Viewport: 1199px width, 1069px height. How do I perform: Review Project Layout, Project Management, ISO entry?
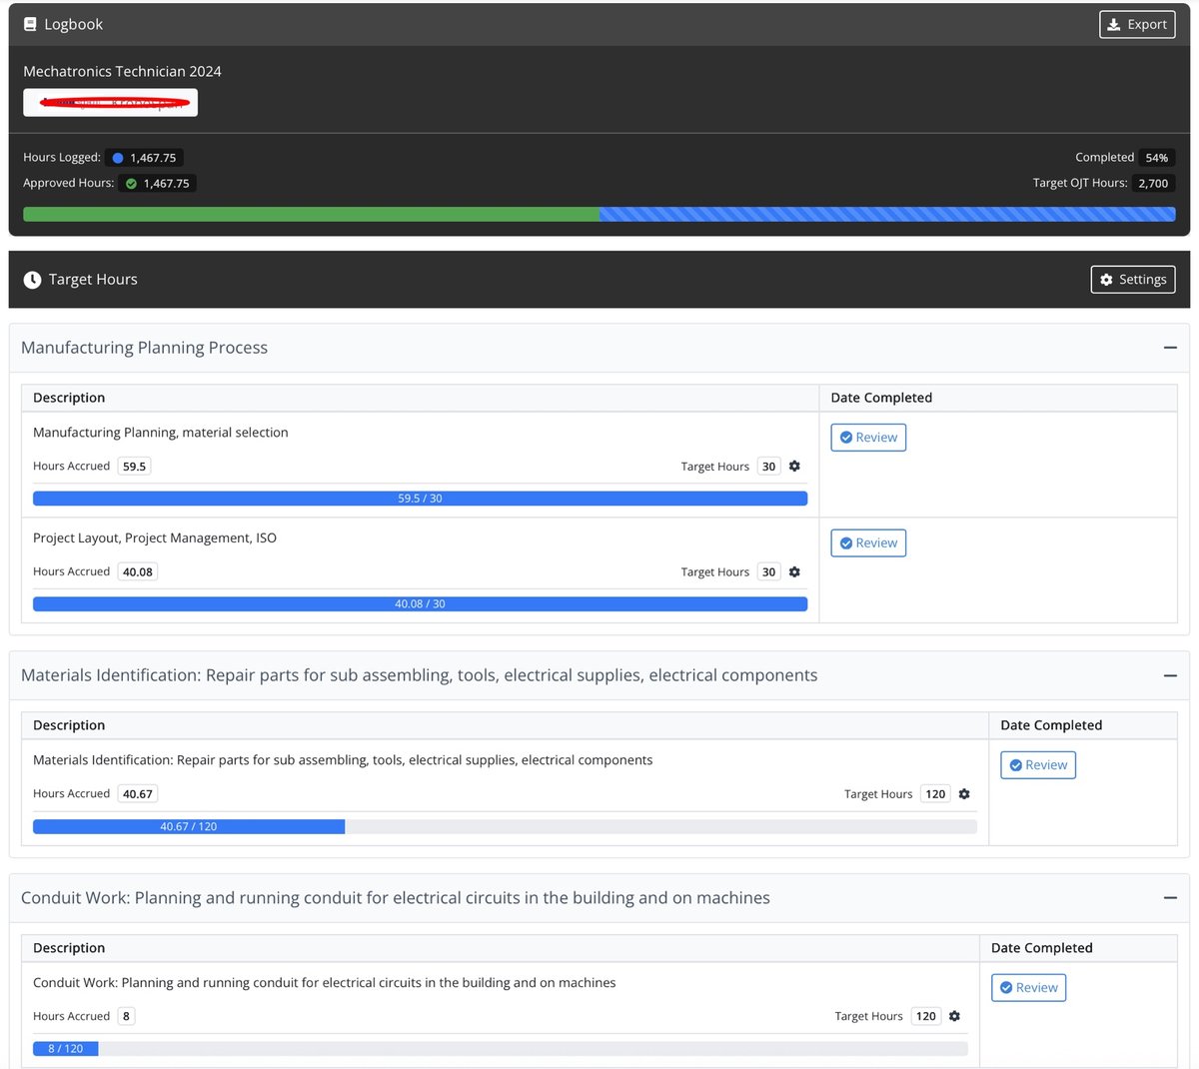868,543
